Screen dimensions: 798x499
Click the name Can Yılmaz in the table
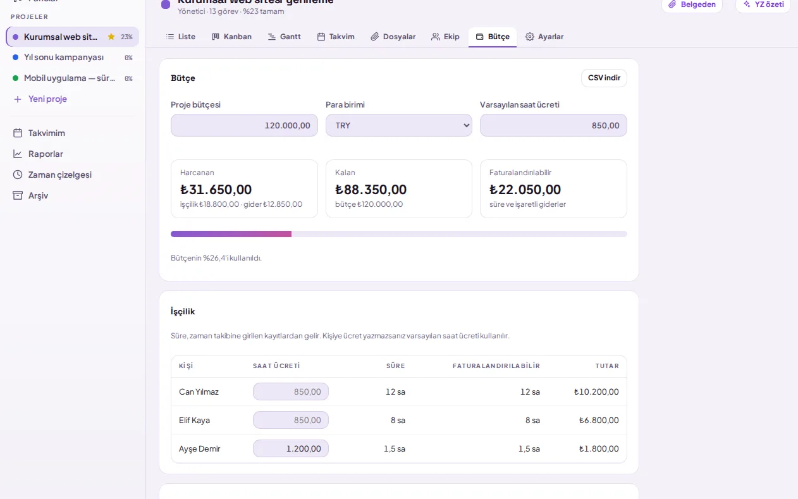click(x=199, y=391)
